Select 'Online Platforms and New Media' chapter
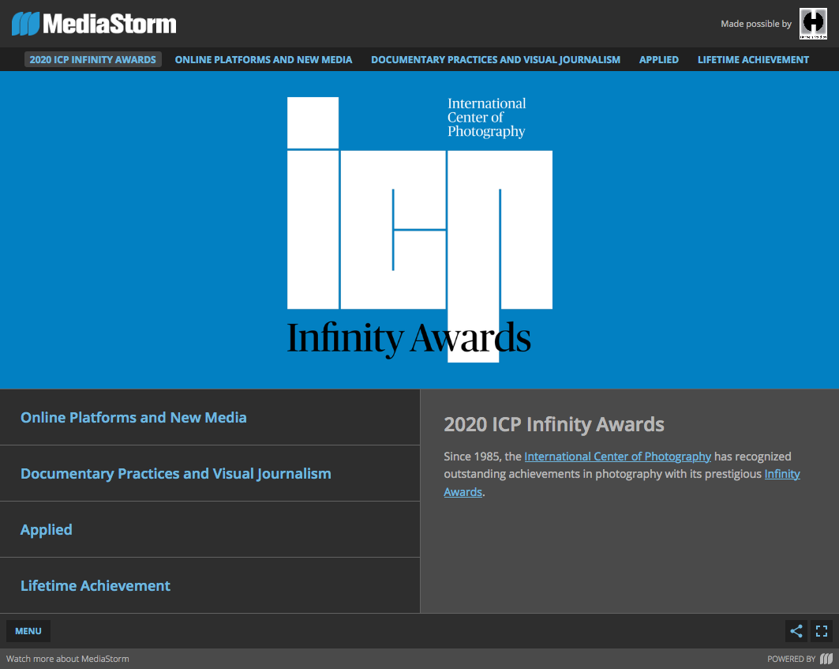The image size is (839, 669). (133, 417)
